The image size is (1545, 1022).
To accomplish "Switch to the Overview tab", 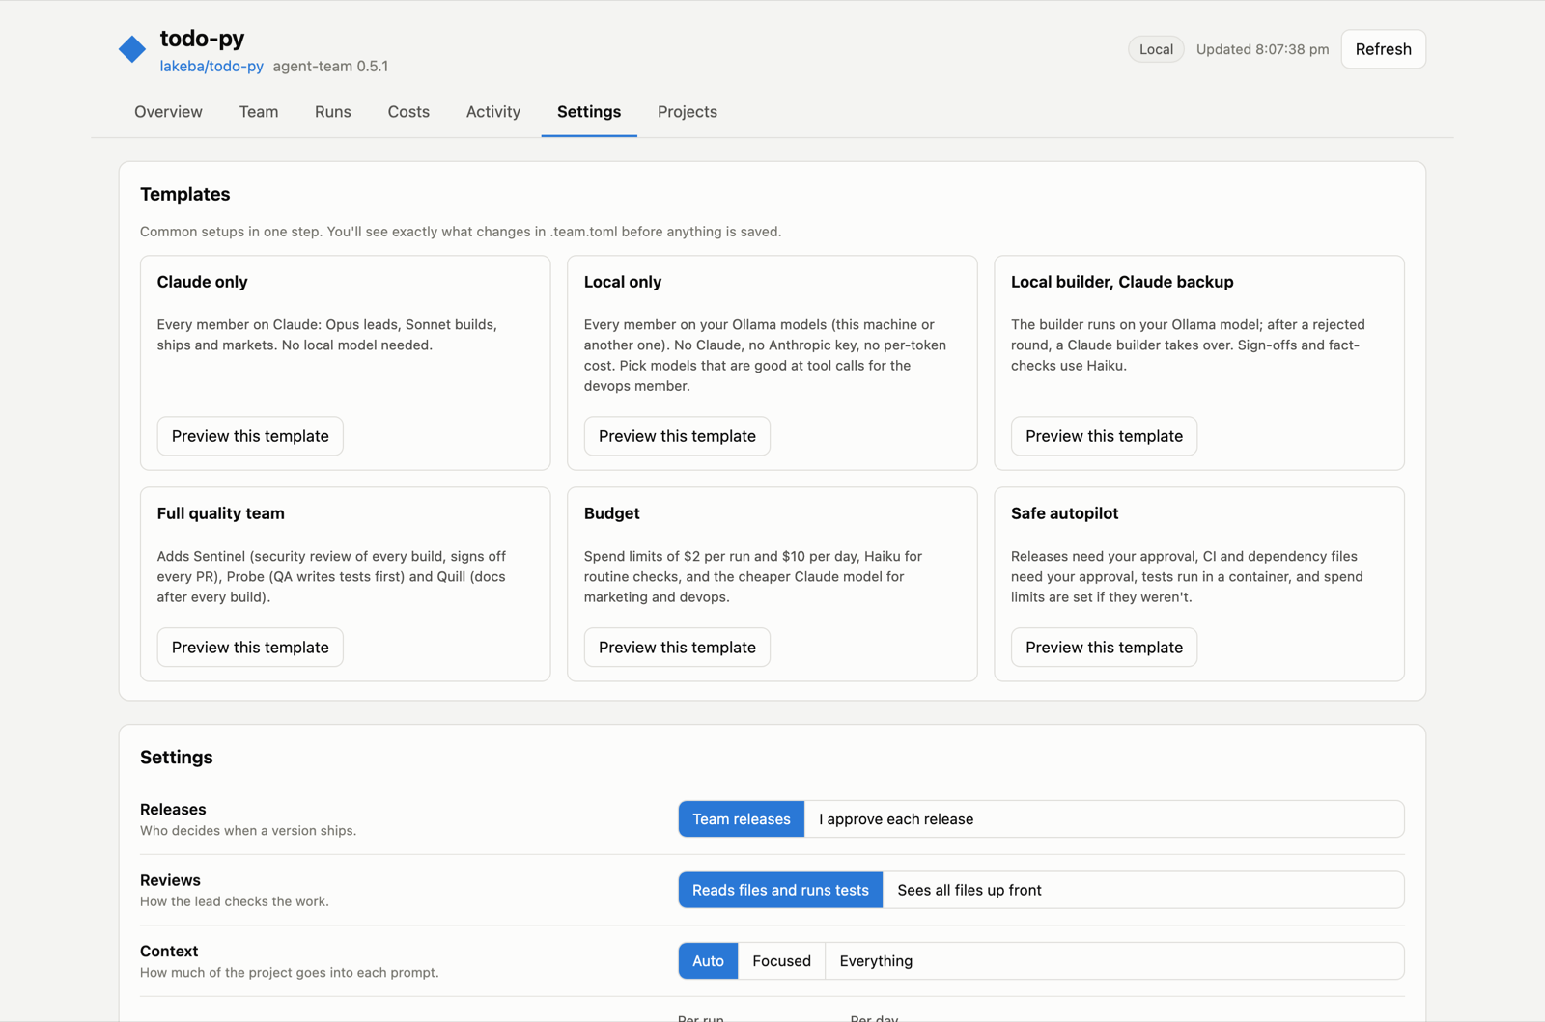I will [168, 112].
